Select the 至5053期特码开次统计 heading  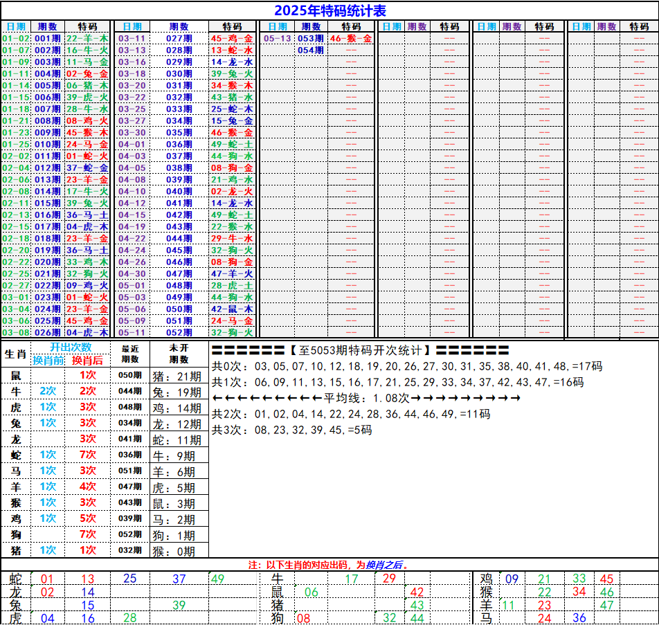point(360,350)
